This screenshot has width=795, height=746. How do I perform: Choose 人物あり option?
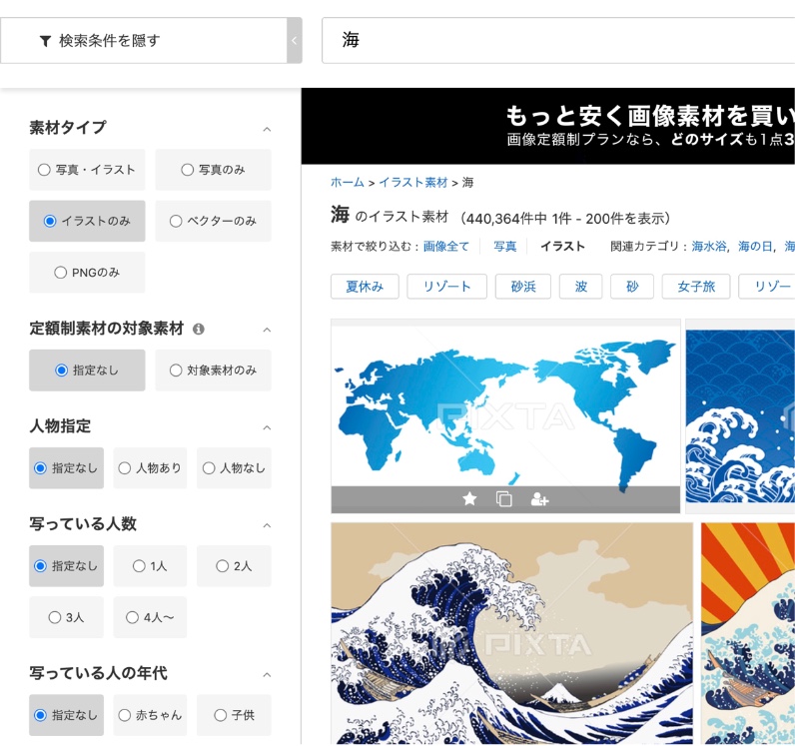150,468
